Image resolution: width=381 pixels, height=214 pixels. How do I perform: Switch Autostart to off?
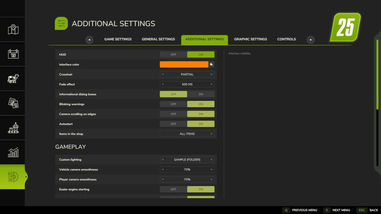click(x=174, y=124)
